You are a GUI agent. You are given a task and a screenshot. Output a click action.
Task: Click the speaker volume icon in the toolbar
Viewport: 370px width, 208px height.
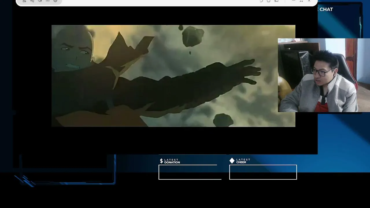point(40,1)
